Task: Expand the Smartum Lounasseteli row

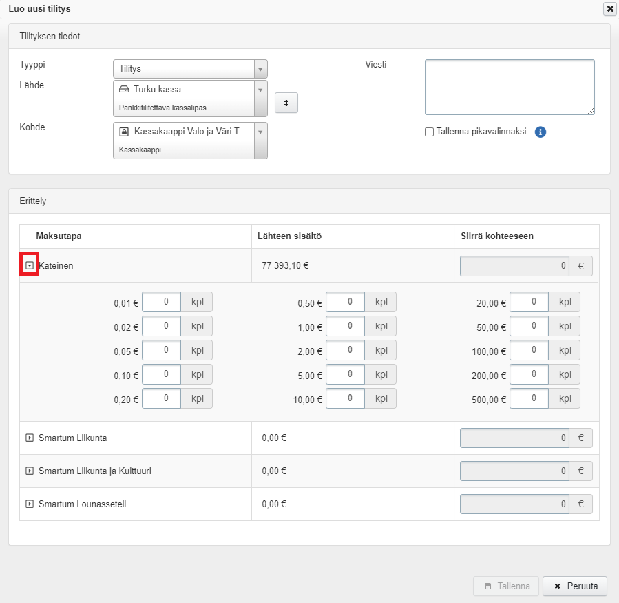Action: point(30,504)
